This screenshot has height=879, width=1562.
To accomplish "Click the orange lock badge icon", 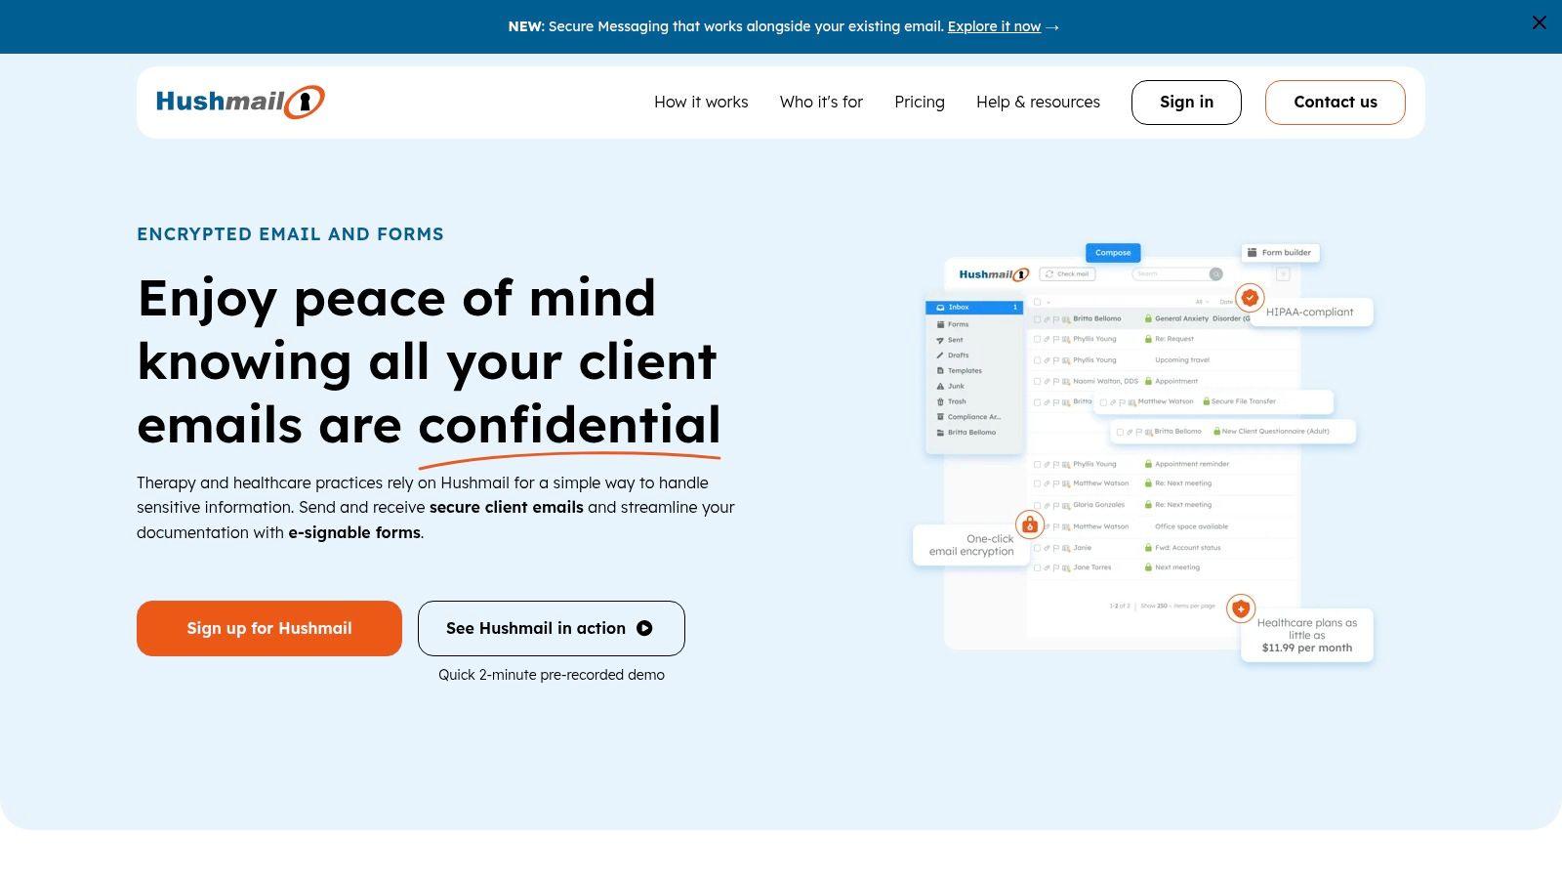I will click(1029, 524).
